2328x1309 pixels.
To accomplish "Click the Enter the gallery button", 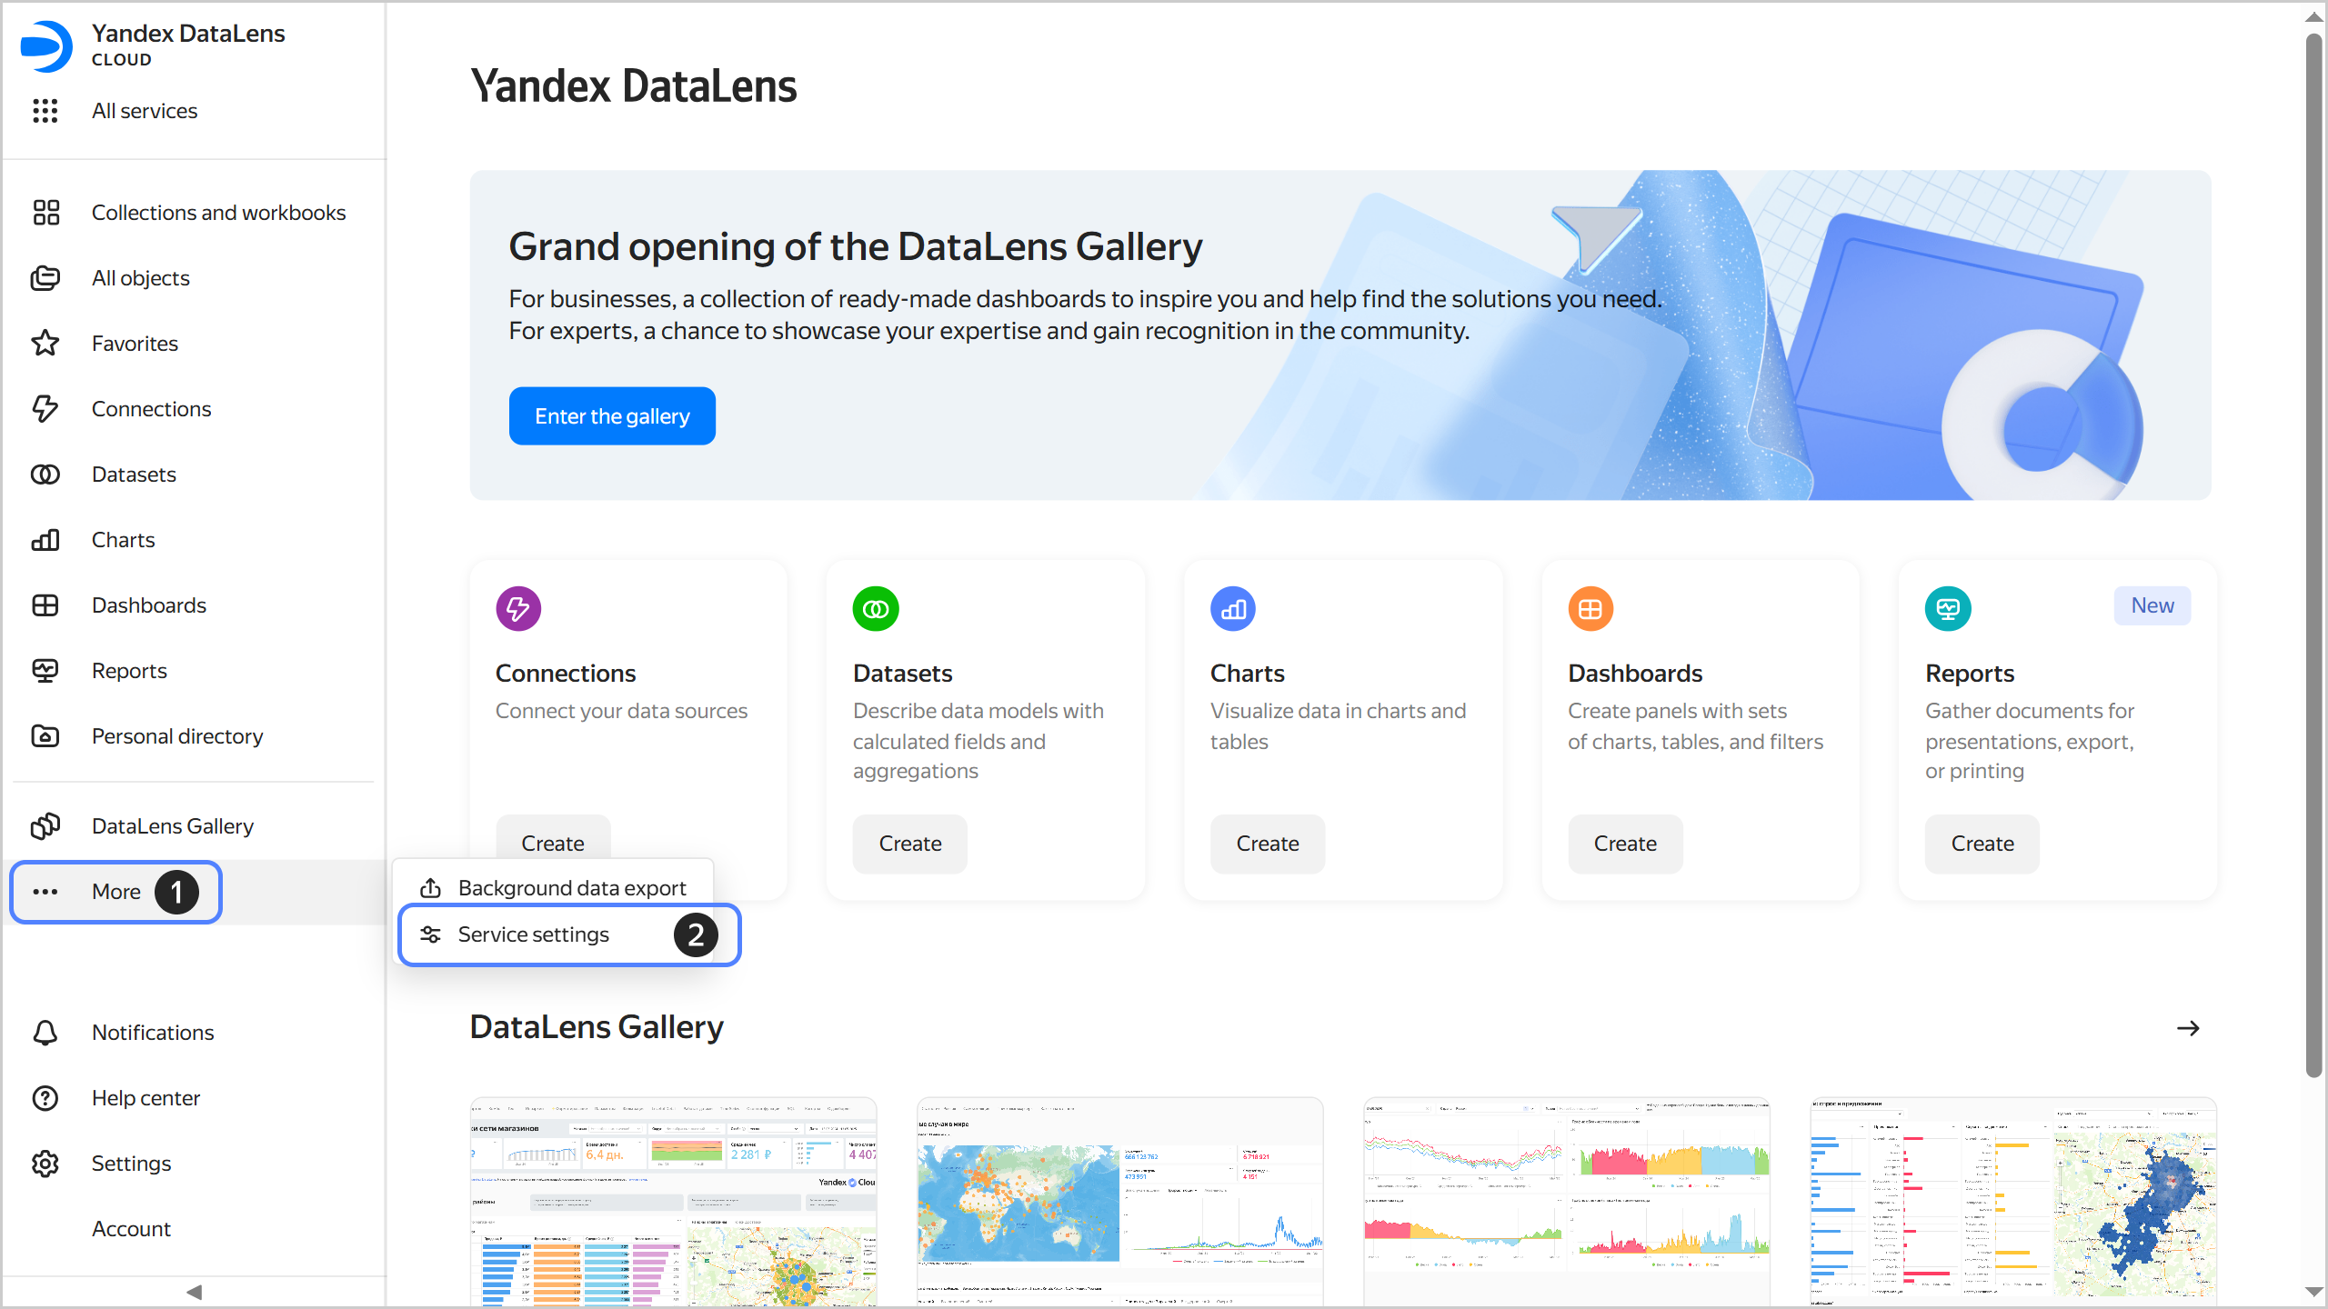I will pos(612,416).
